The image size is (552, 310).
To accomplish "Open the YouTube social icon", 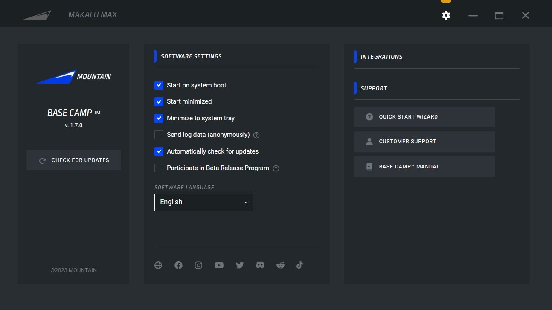I will coord(219,265).
